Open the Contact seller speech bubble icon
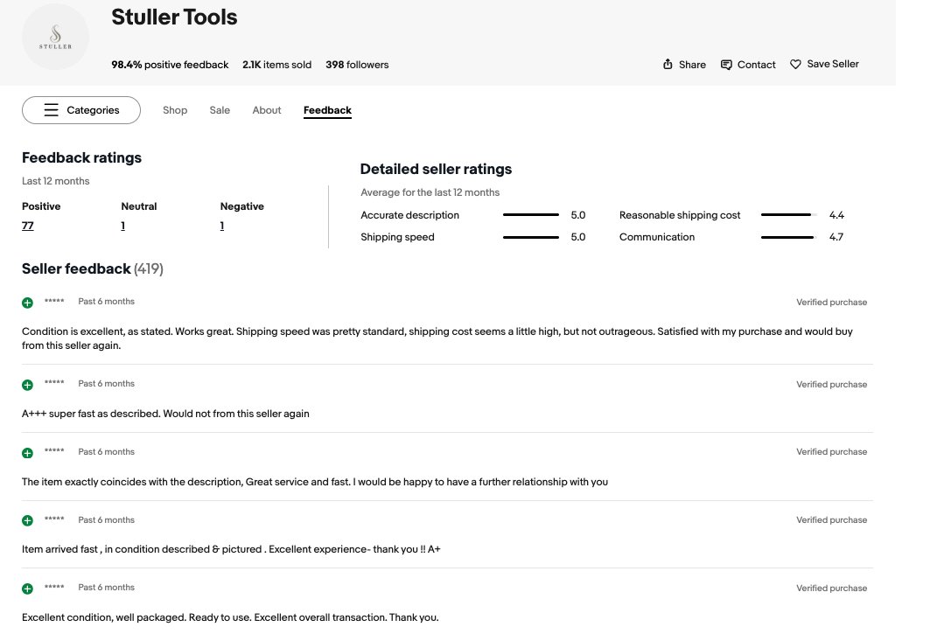Screen dimensions: 944x634 (725, 64)
